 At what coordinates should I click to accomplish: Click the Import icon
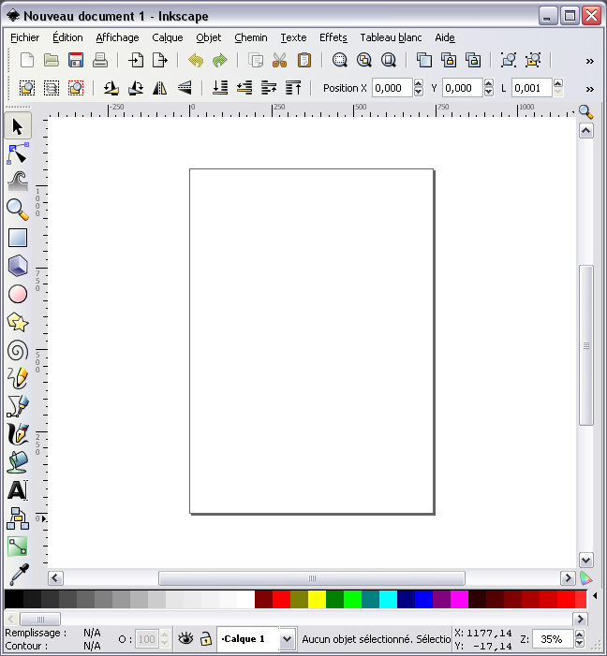(x=136, y=60)
